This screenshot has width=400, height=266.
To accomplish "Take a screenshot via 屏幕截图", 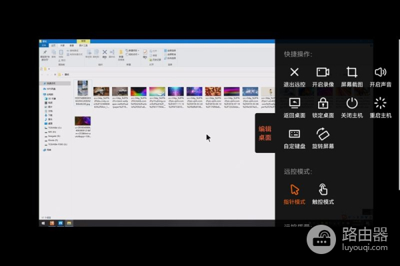I will [352, 72].
